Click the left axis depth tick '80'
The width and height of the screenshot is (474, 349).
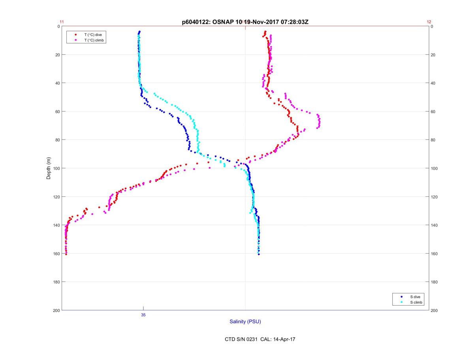[58, 140]
